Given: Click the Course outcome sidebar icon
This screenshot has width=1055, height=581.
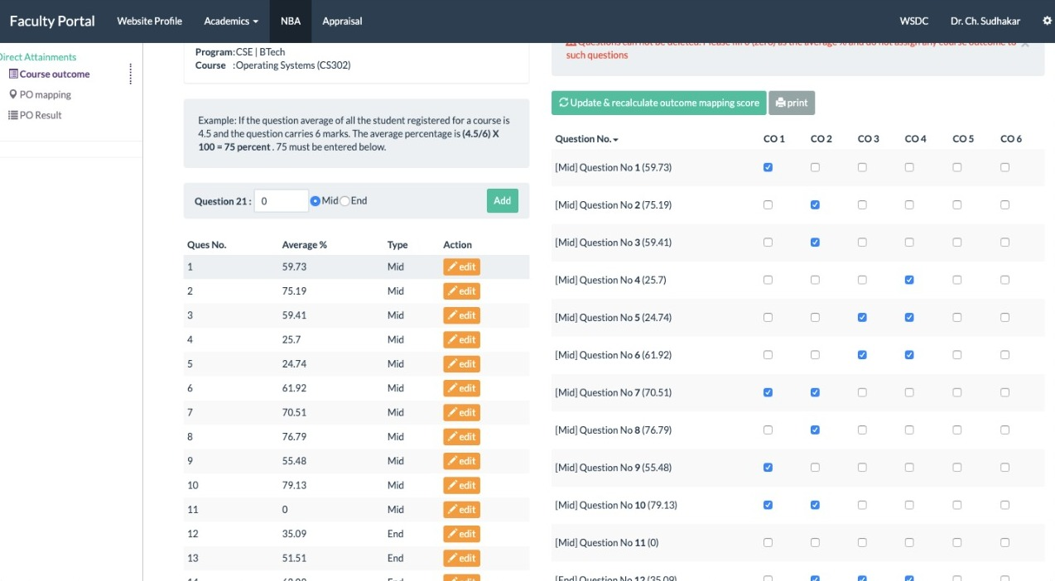Looking at the screenshot, I should (x=13, y=74).
